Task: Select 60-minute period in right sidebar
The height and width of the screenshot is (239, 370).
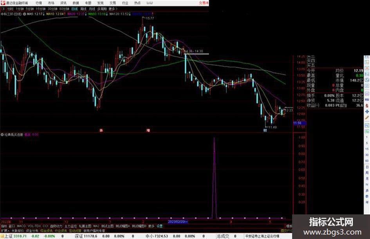Action: click(367, 161)
